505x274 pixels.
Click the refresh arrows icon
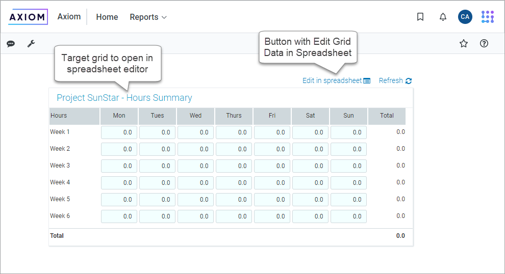pyautogui.click(x=409, y=80)
